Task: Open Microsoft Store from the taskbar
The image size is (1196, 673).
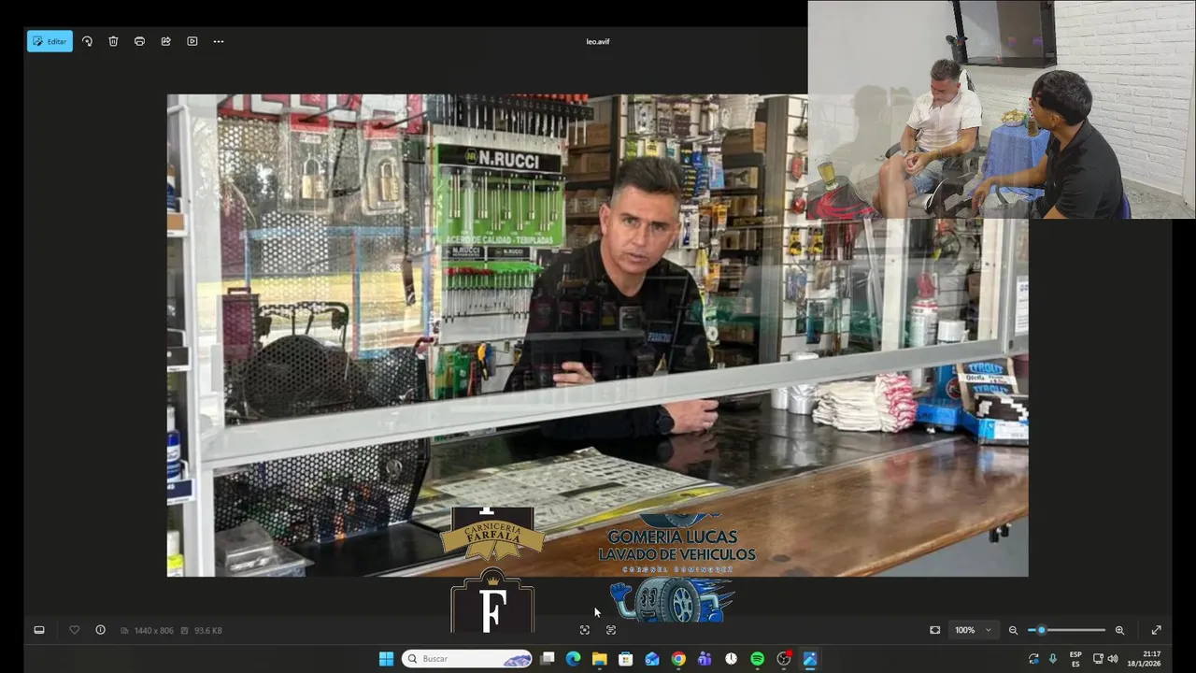Action: coord(626,659)
